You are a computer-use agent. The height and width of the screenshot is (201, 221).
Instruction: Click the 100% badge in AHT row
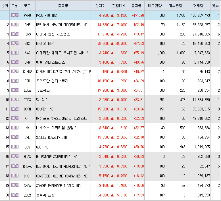[15, 118]
